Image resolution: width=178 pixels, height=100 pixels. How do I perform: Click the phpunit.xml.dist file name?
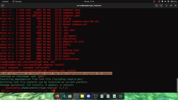[73, 42]
